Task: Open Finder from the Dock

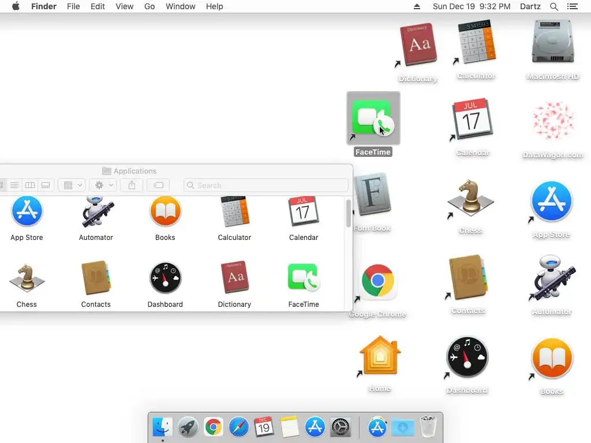Action: (x=162, y=427)
